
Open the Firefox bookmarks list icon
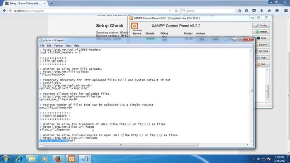[x=246, y=11]
